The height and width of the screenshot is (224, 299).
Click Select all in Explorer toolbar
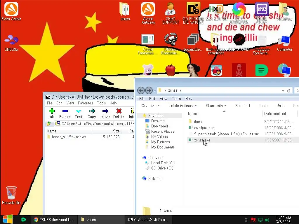243,106
